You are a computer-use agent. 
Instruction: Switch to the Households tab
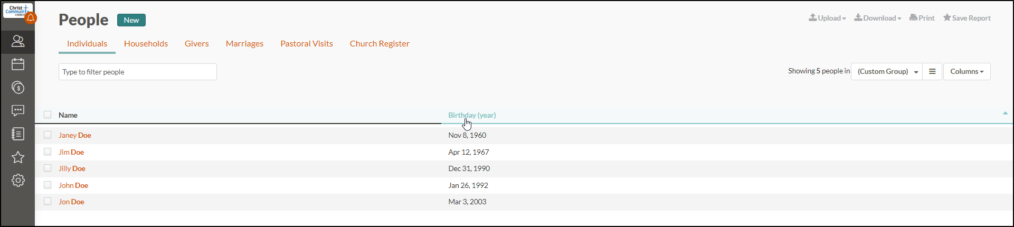click(x=146, y=44)
